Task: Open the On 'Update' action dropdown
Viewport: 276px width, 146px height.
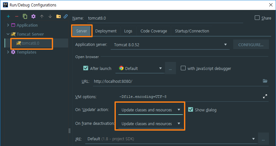Action: point(151,110)
